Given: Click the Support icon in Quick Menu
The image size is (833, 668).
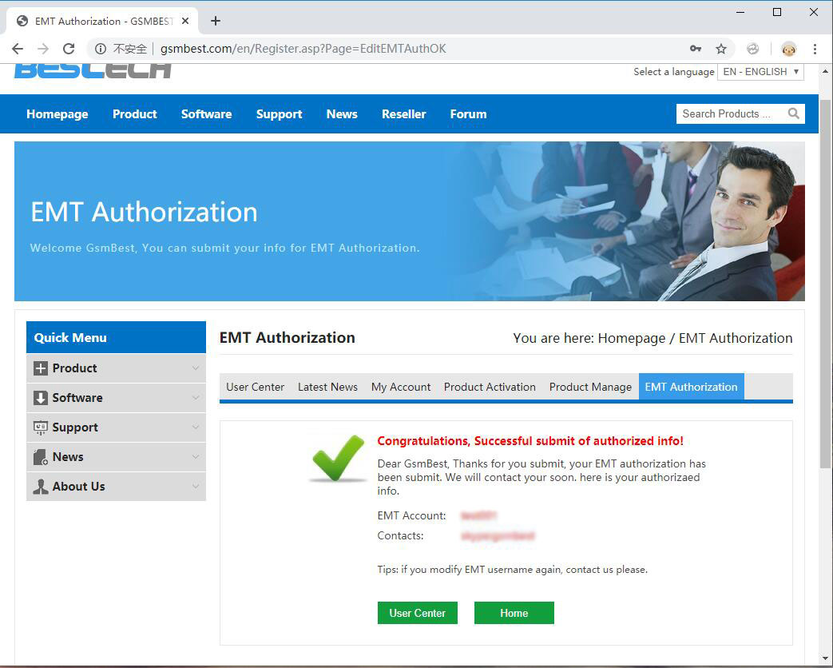Looking at the screenshot, I should click(x=41, y=427).
